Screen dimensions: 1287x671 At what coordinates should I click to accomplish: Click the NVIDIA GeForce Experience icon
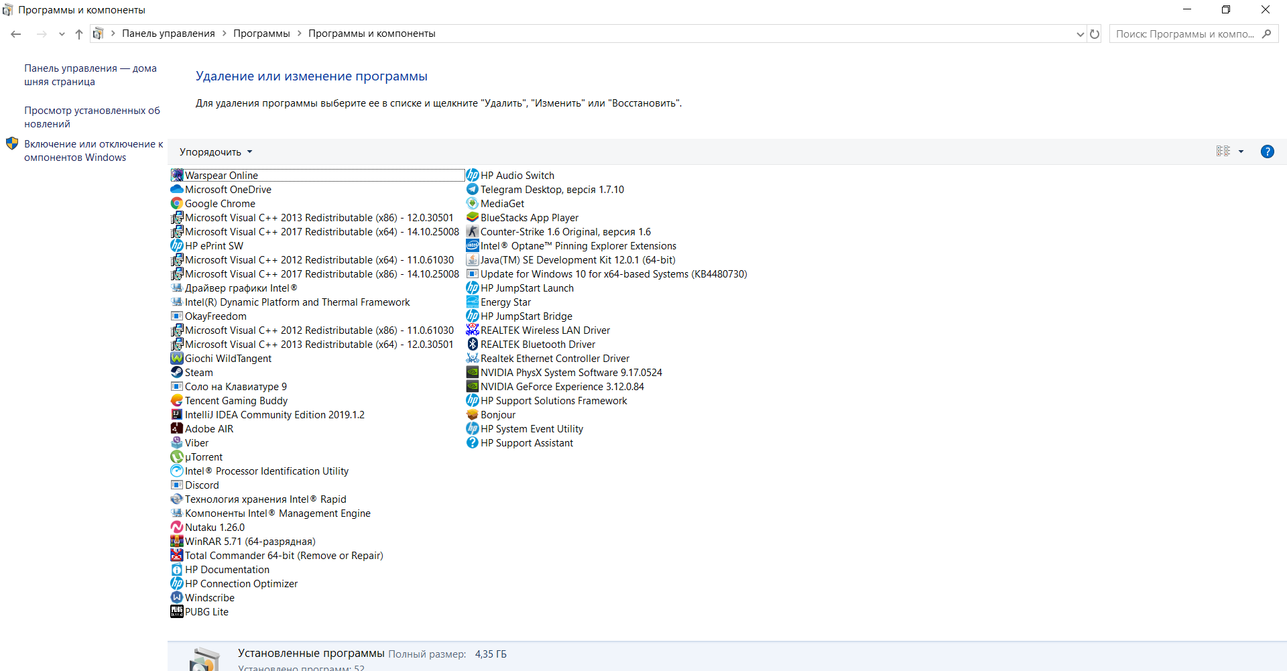click(x=473, y=386)
